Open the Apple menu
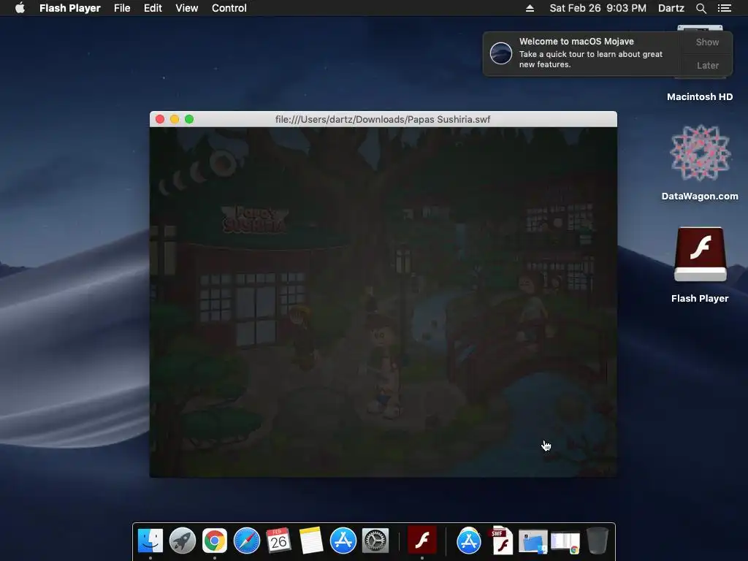The width and height of the screenshot is (748, 561). click(20, 8)
